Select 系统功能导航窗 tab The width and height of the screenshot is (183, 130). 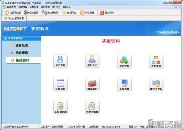click(14, 18)
